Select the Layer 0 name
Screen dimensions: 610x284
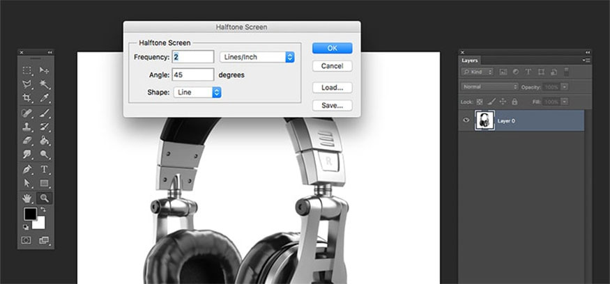[x=507, y=121]
